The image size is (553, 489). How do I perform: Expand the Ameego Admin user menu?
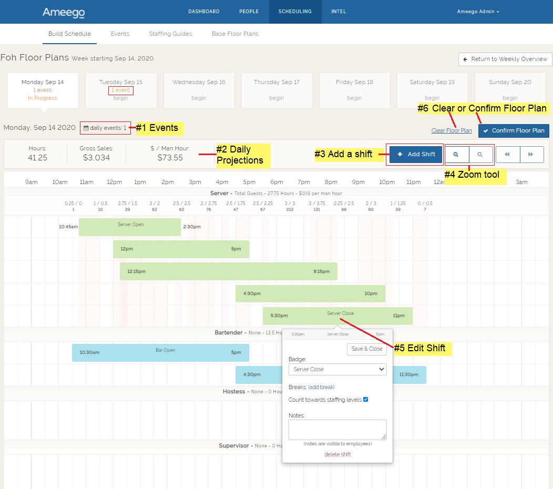(x=478, y=12)
